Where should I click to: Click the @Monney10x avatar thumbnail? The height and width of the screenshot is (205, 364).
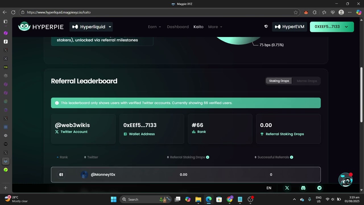pyautogui.click(x=84, y=175)
